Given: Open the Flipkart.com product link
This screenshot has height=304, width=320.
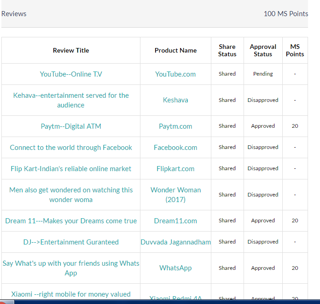Looking at the screenshot, I should coord(175,169).
